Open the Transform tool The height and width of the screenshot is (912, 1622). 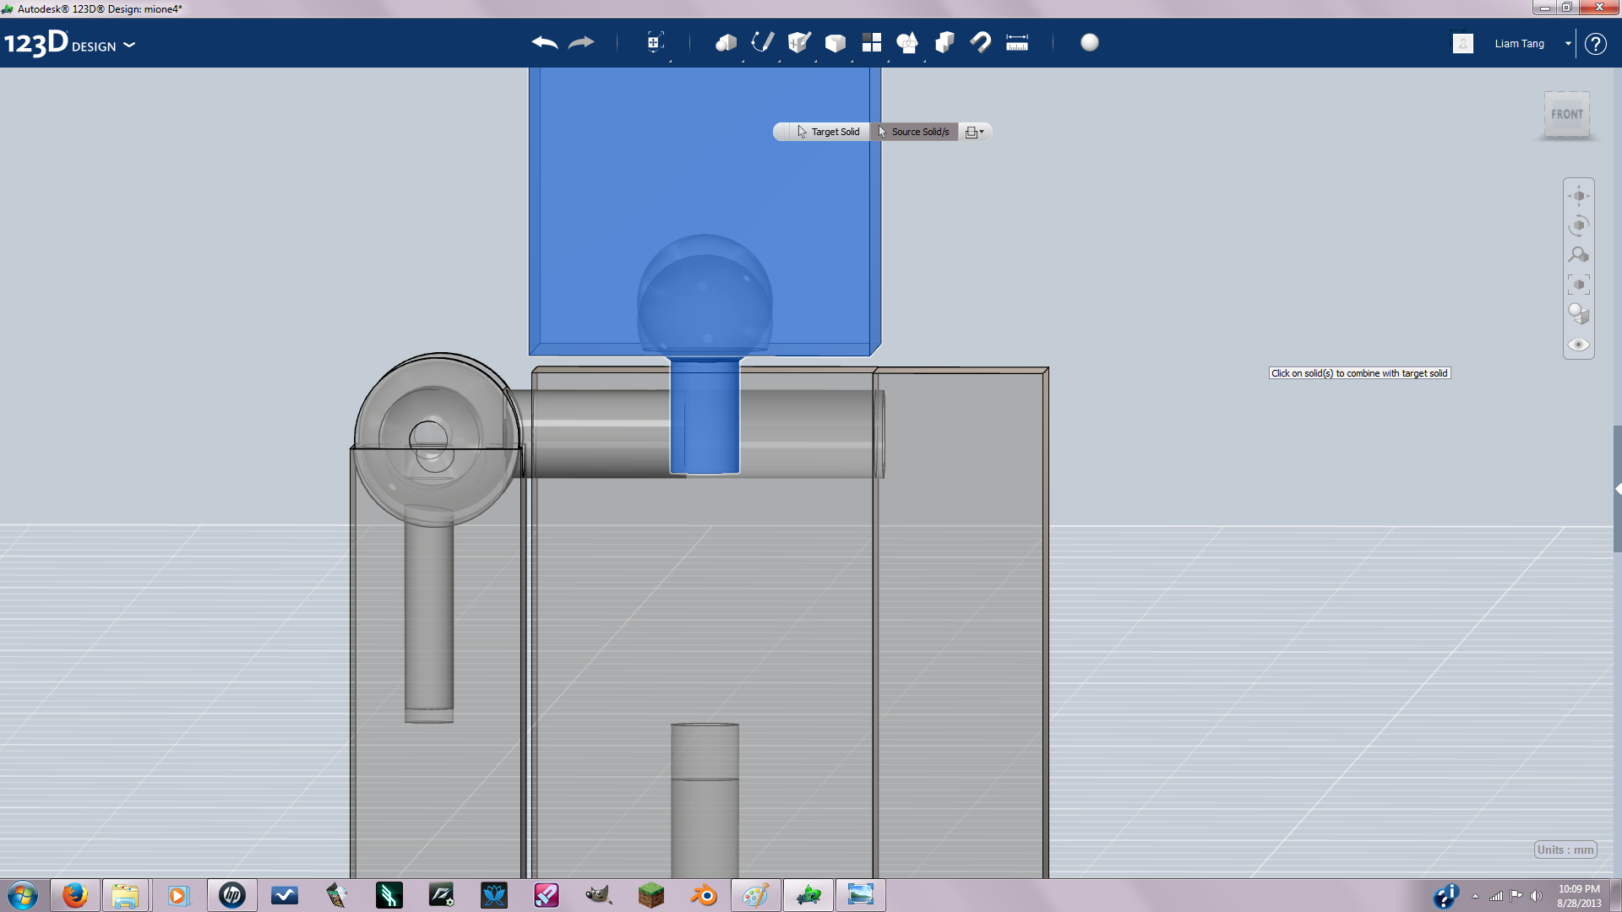click(x=655, y=42)
